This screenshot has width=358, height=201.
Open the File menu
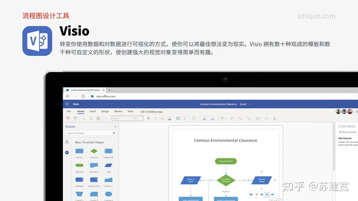[x=69, y=112]
